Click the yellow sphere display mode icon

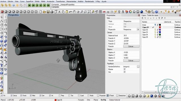coord(148,96)
